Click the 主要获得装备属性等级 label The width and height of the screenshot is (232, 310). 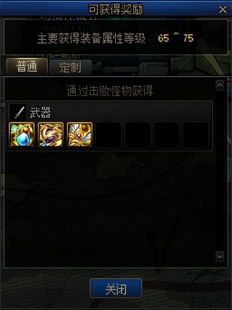pyautogui.click(x=91, y=39)
